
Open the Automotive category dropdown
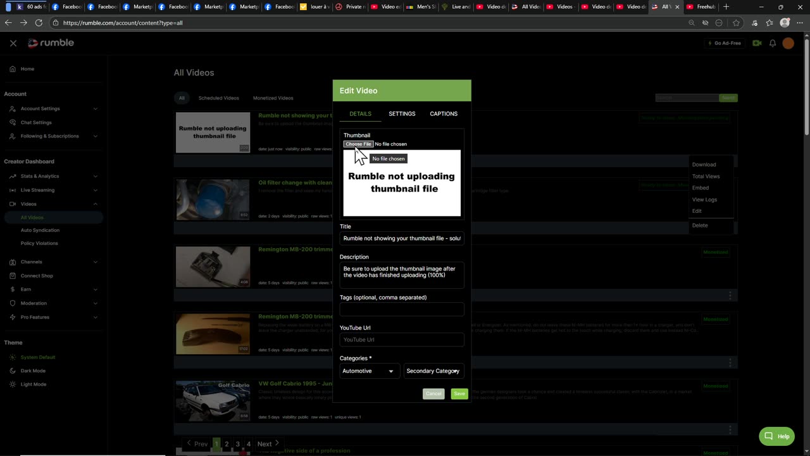pos(369,371)
